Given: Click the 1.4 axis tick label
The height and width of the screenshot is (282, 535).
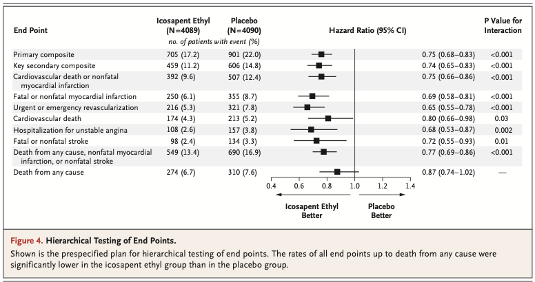Looking at the screenshot, I should point(410,186).
